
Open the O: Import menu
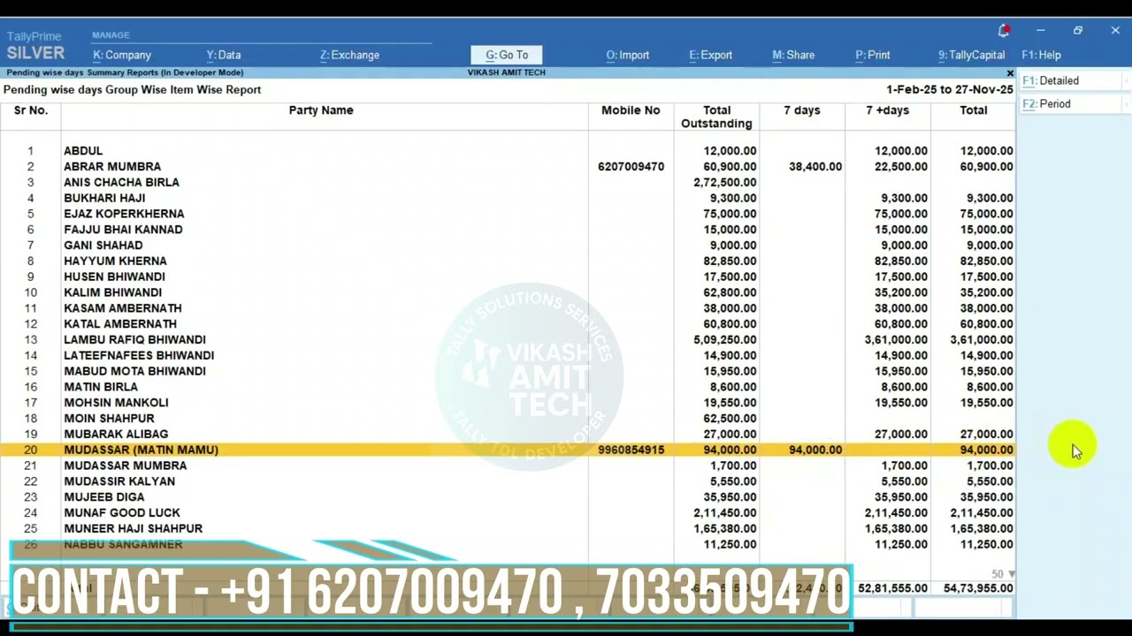click(628, 55)
